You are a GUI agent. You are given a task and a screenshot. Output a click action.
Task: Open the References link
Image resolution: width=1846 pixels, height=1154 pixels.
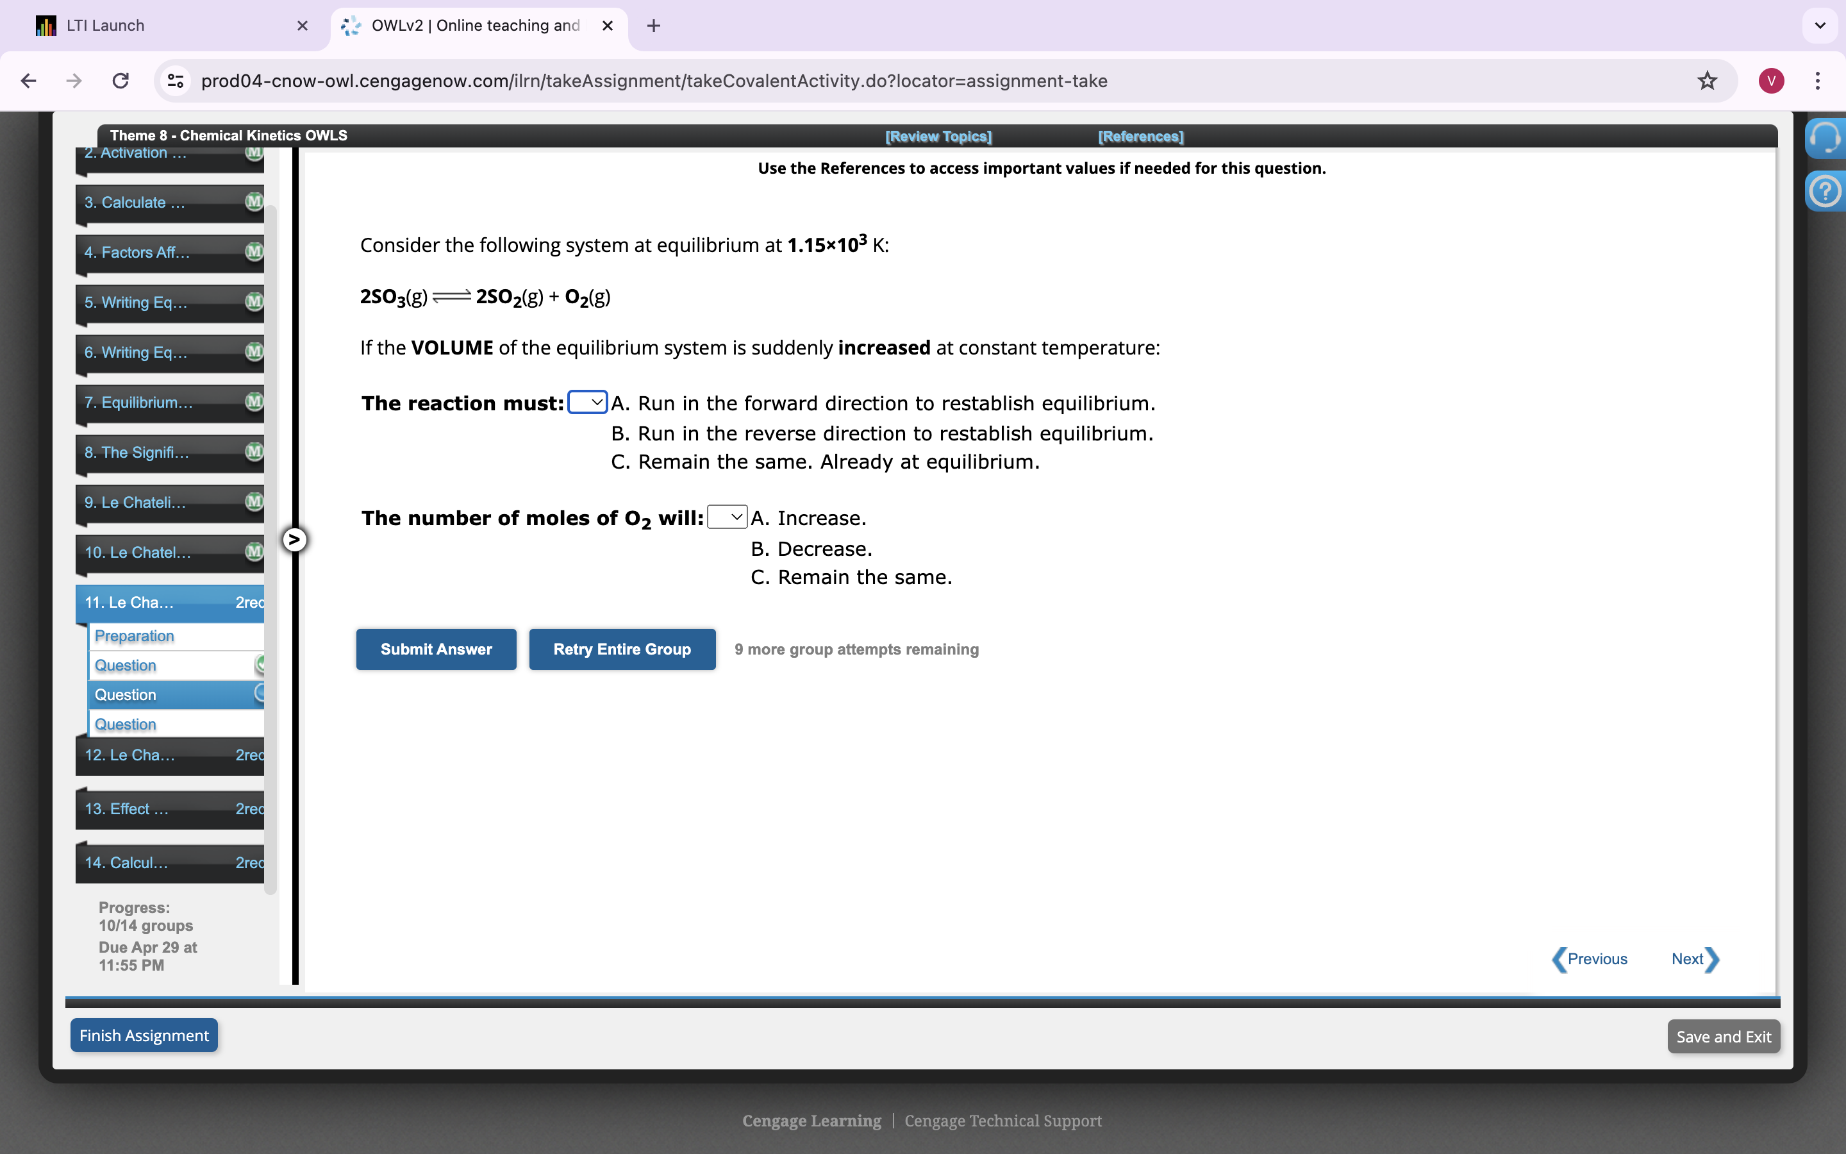[x=1140, y=136]
